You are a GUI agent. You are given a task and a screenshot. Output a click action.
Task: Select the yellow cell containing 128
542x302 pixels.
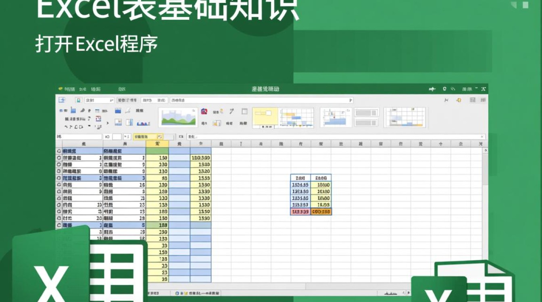click(157, 259)
